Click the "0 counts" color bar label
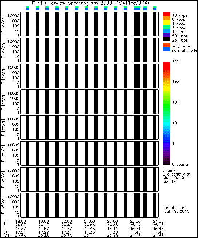This screenshot has width=198, height=238. pyautogui.click(x=181, y=164)
